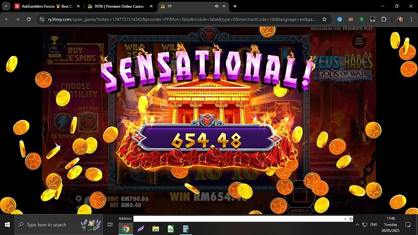Mute the PP tab audio icon

pyautogui.click(x=216, y=6)
